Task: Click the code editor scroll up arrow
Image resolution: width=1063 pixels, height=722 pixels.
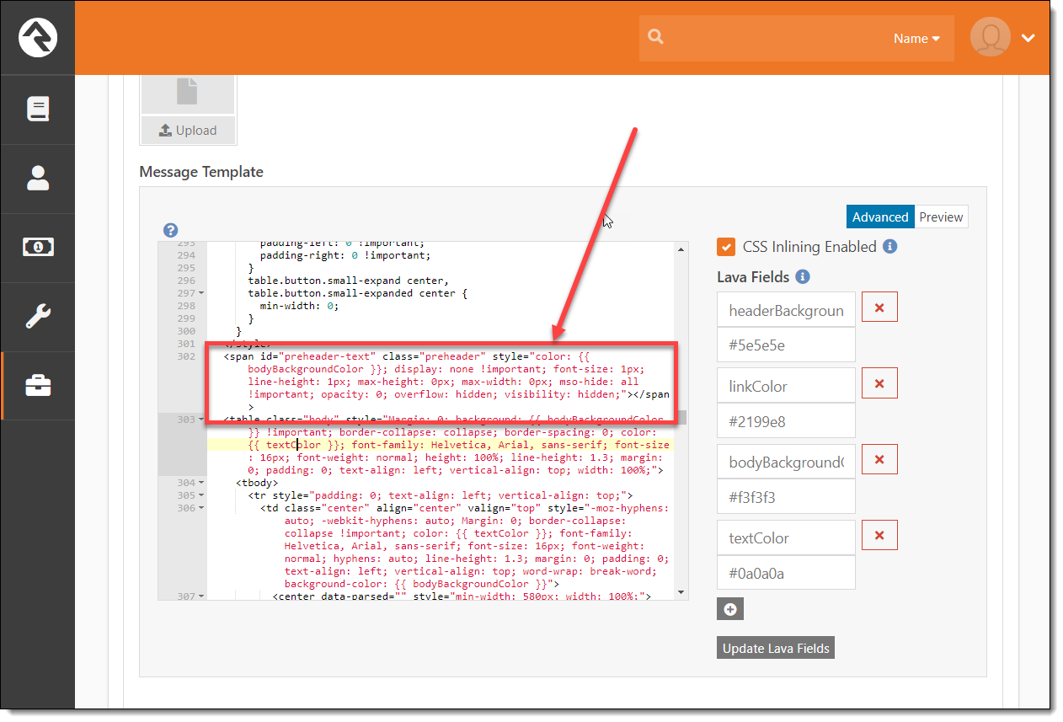Action: pyautogui.click(x=681, y=249)
